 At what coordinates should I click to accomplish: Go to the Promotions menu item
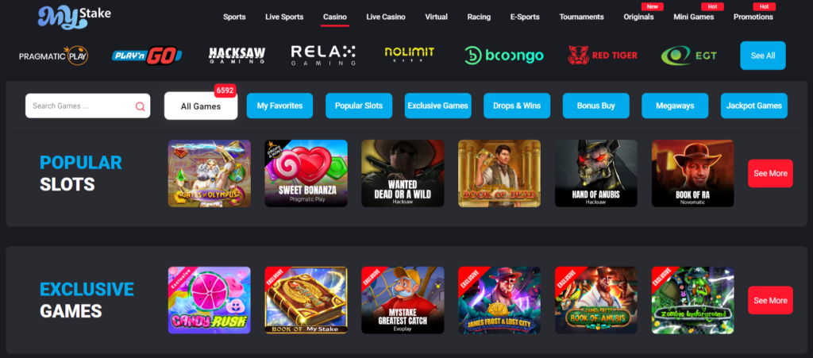[x=753, y=17]
